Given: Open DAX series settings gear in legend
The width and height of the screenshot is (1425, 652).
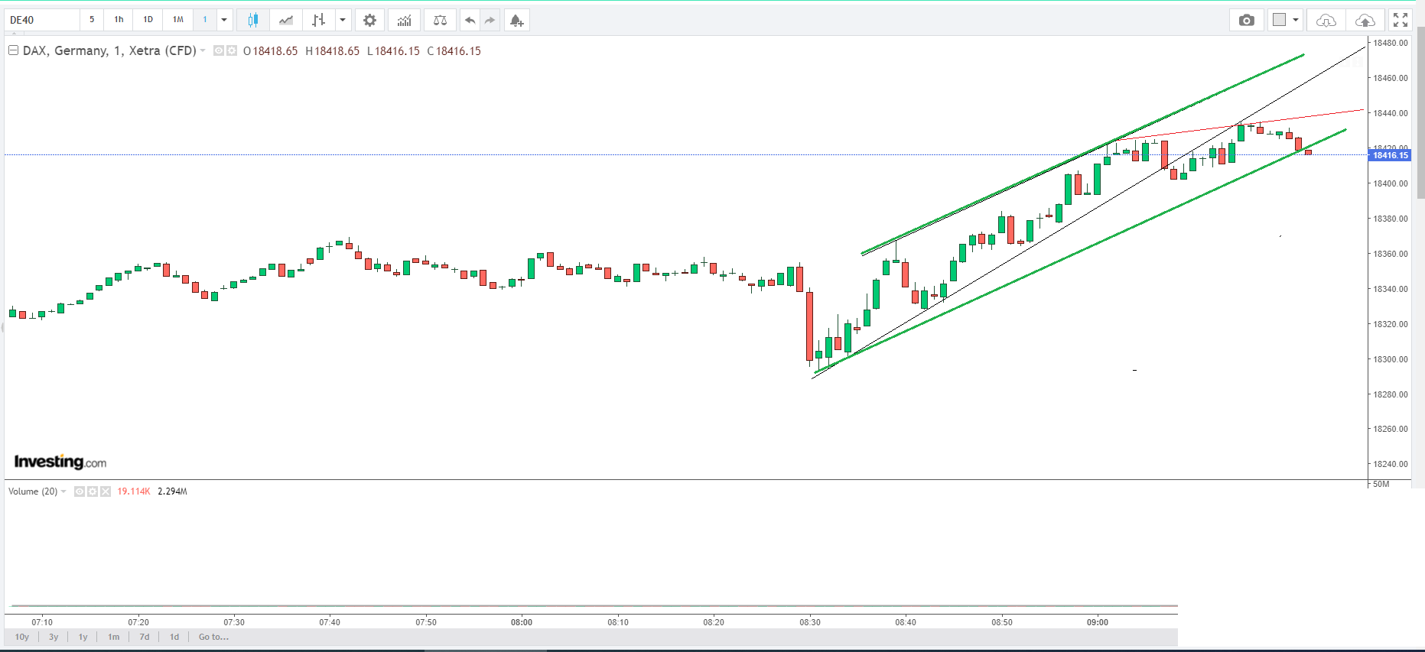Looking at the screenshot, I should point(232,50).
